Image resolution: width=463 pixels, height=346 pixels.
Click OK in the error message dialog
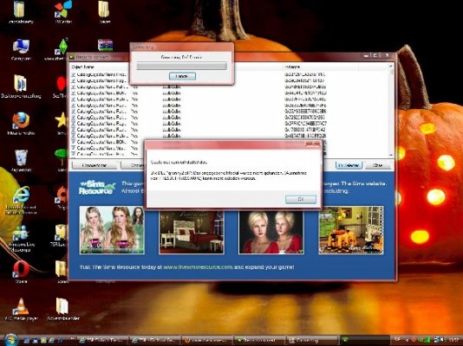[301, 199]
